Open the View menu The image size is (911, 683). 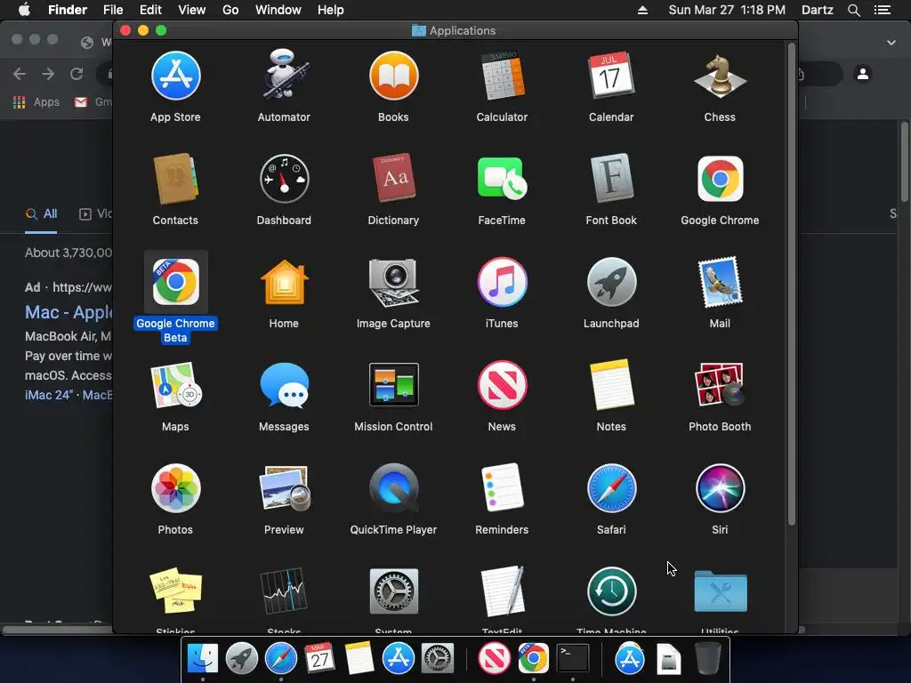pos(192,10)
